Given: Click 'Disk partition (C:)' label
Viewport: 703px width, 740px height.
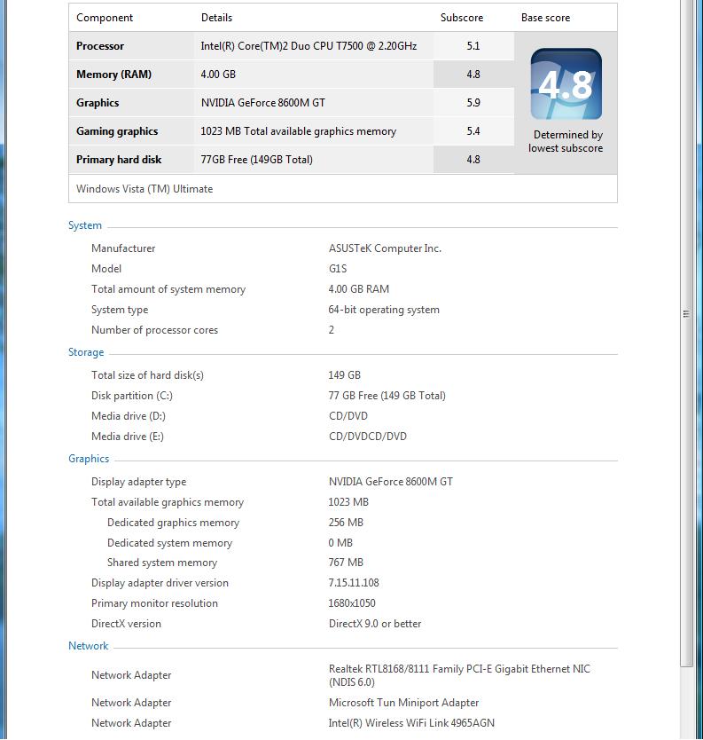Looking at the screenshot, I should click(x=132, y=396).
